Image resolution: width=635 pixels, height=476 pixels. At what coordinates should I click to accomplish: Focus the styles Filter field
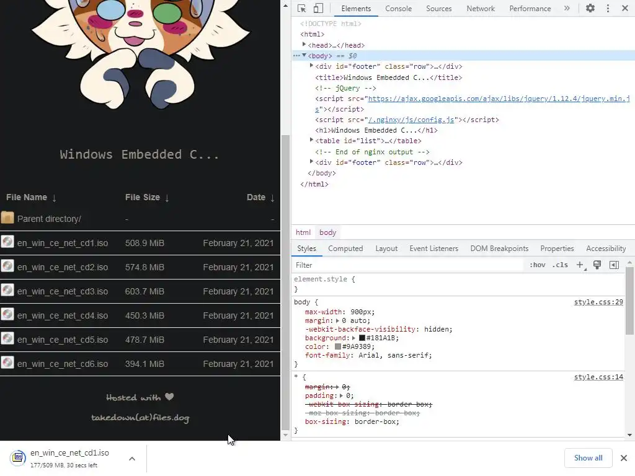click(407, 265)
